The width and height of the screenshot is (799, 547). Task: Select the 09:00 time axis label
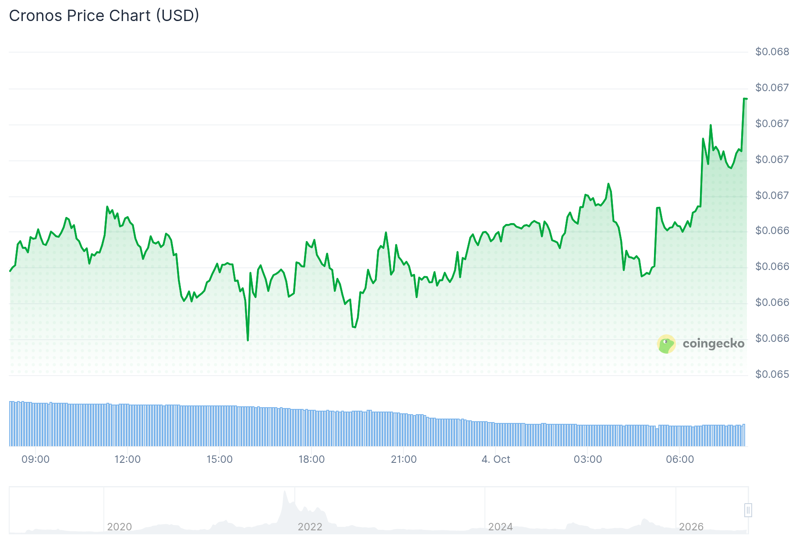click(35, 459)
